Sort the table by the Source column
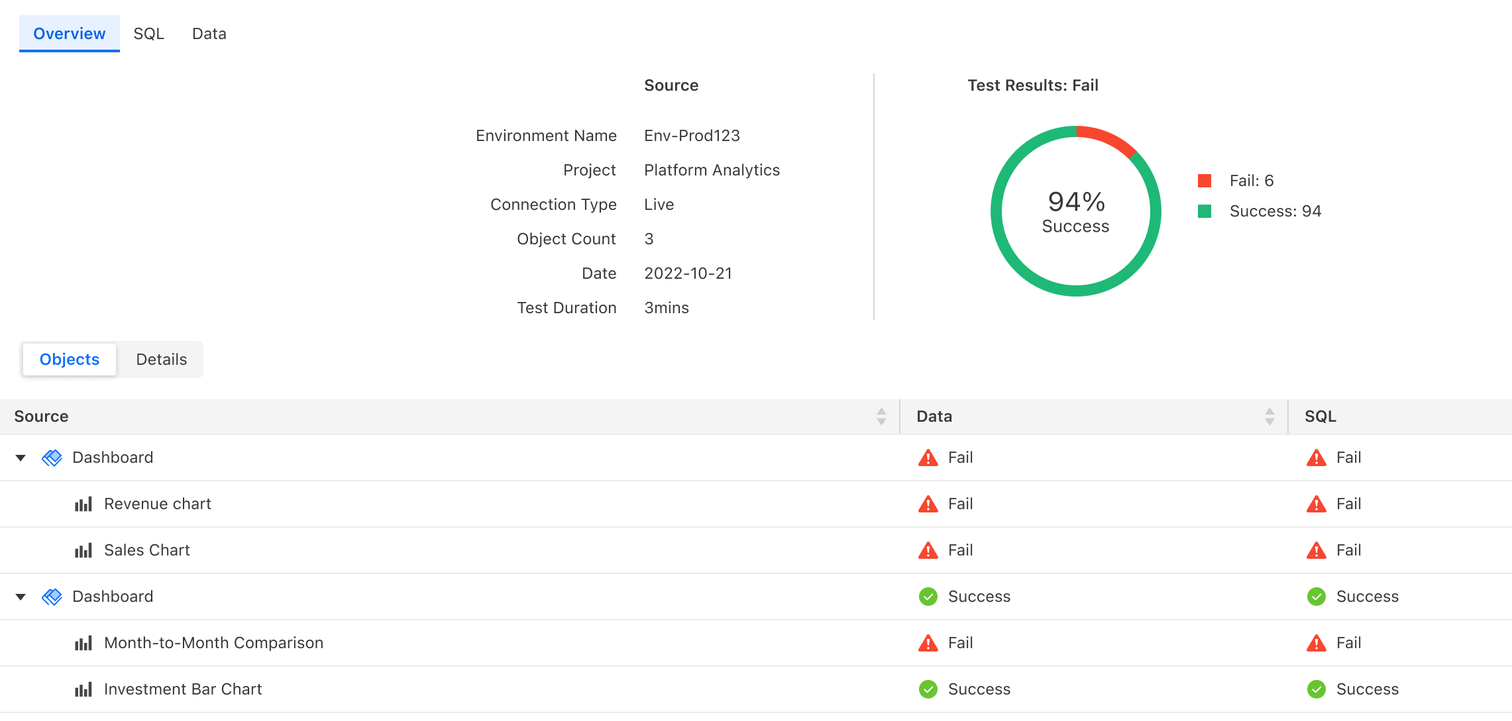Viewport: 1512px width, 721px height. click(x=881, y=416)
